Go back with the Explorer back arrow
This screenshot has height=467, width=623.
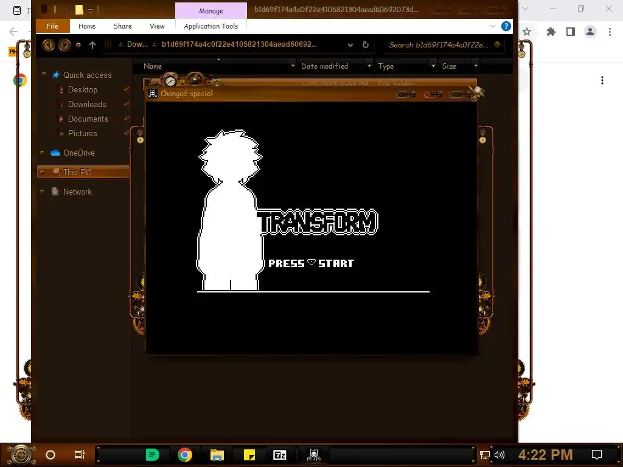point(49,45)
